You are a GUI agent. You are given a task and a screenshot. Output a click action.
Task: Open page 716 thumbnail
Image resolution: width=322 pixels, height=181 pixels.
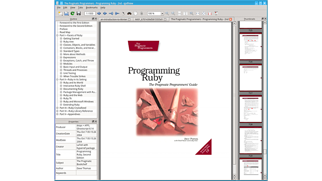tap(250, 46)
